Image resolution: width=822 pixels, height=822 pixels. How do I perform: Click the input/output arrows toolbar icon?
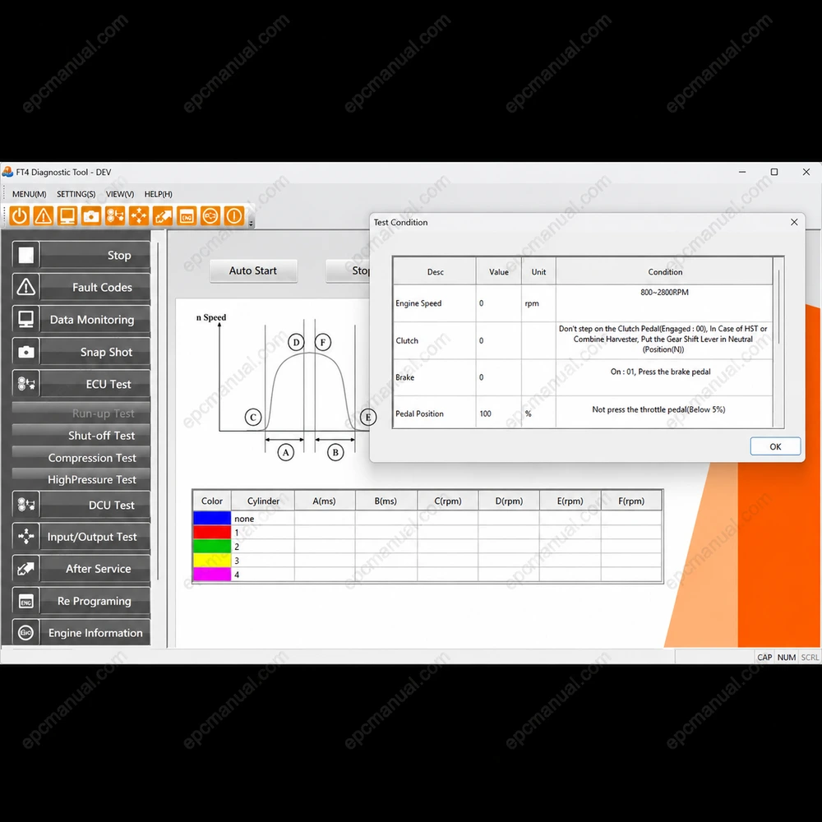(x=139, y=215)
